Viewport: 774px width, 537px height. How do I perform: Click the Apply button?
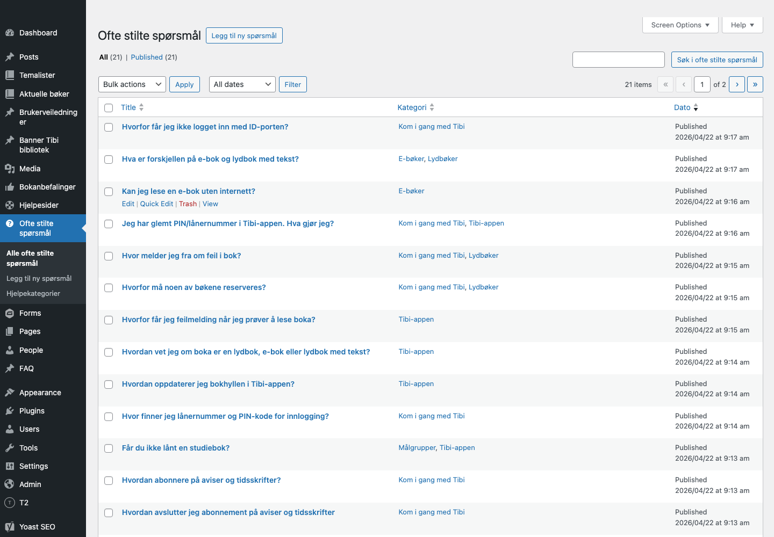click(x=184, y=84)
